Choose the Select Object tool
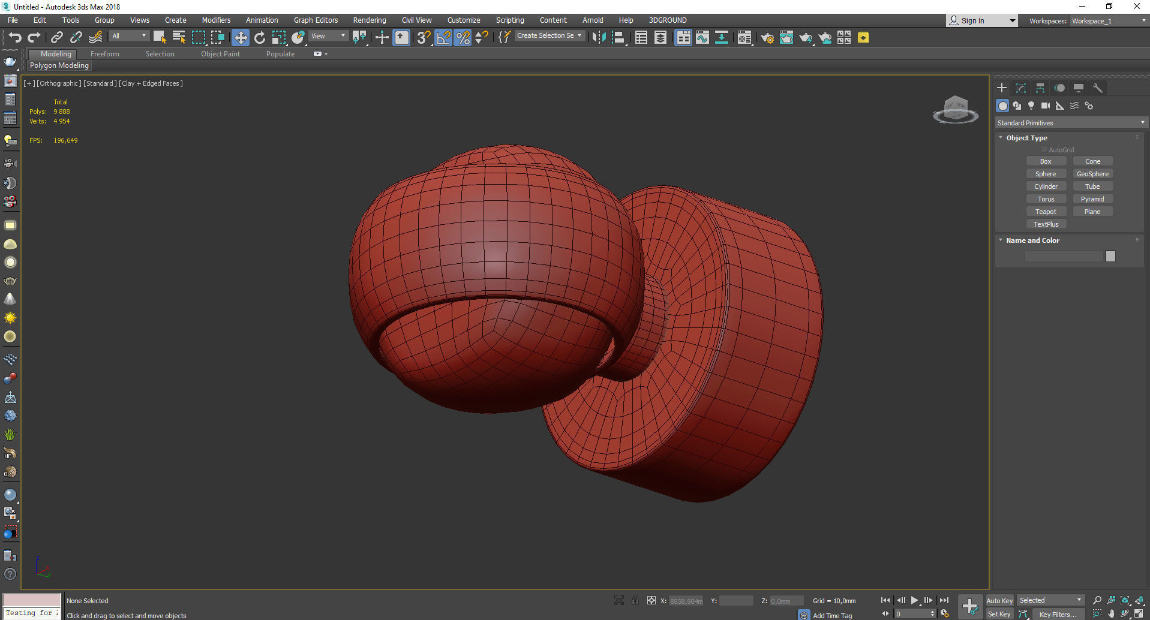The width and height of the screenshot is (1150, 620). click(x=160, y=38)
